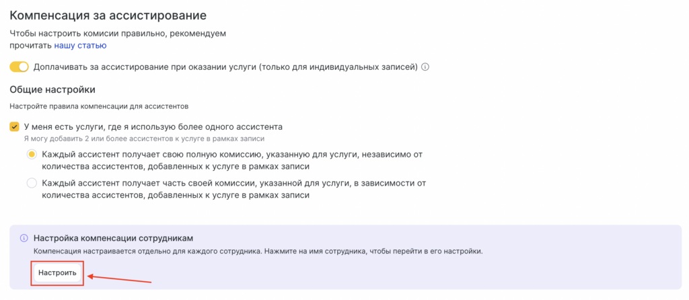This screenshot has width=689, height=300.
Task: Select the "получает свою полную комиссию" radio button
Action: [32, 155]
